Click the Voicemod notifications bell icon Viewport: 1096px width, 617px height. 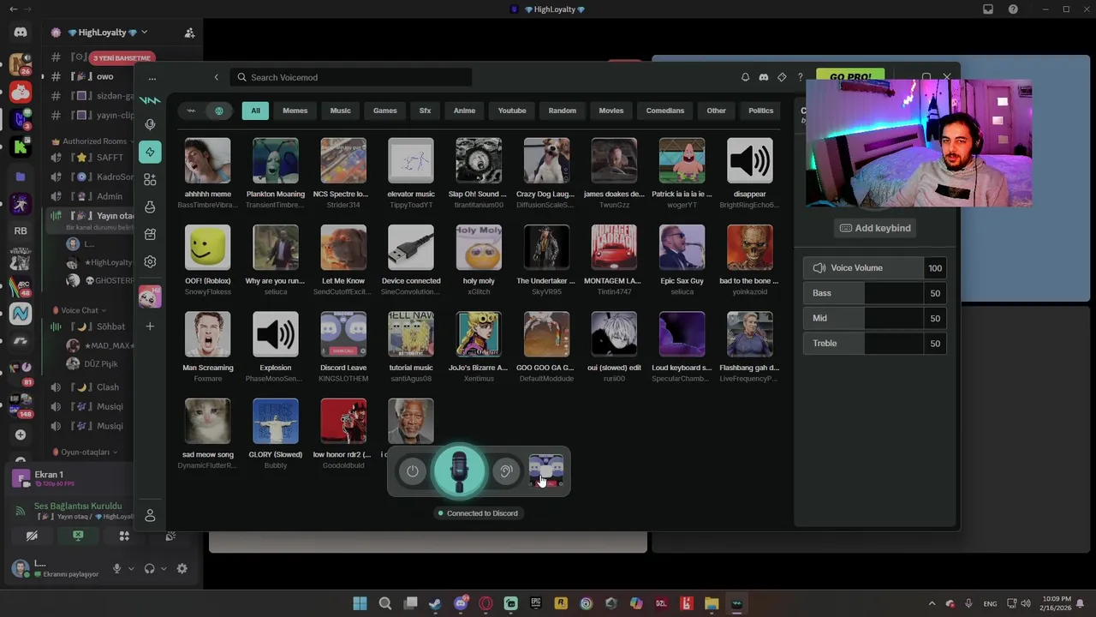[x=745, y=77]
